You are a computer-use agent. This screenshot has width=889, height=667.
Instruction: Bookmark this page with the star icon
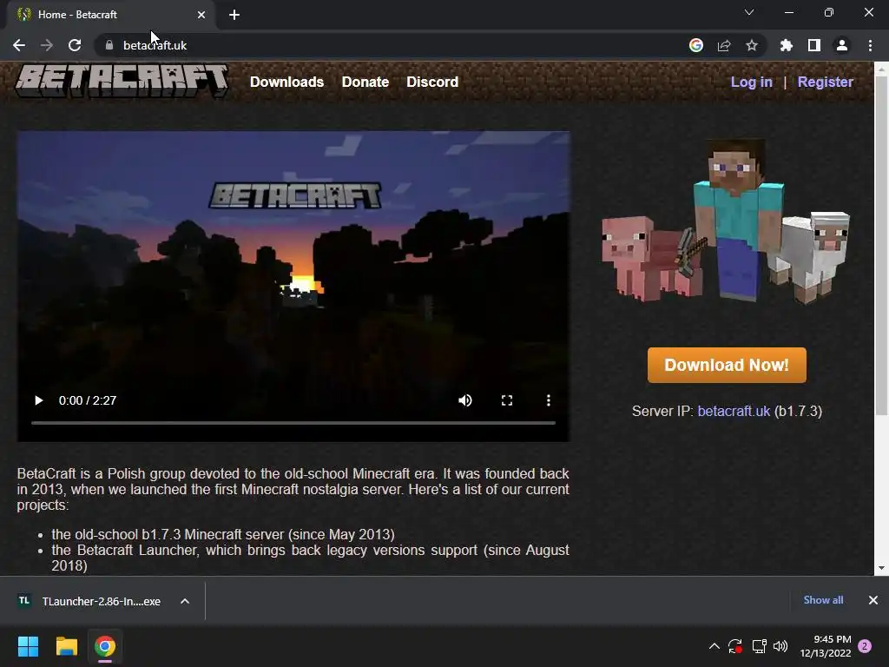coord(752,45)
